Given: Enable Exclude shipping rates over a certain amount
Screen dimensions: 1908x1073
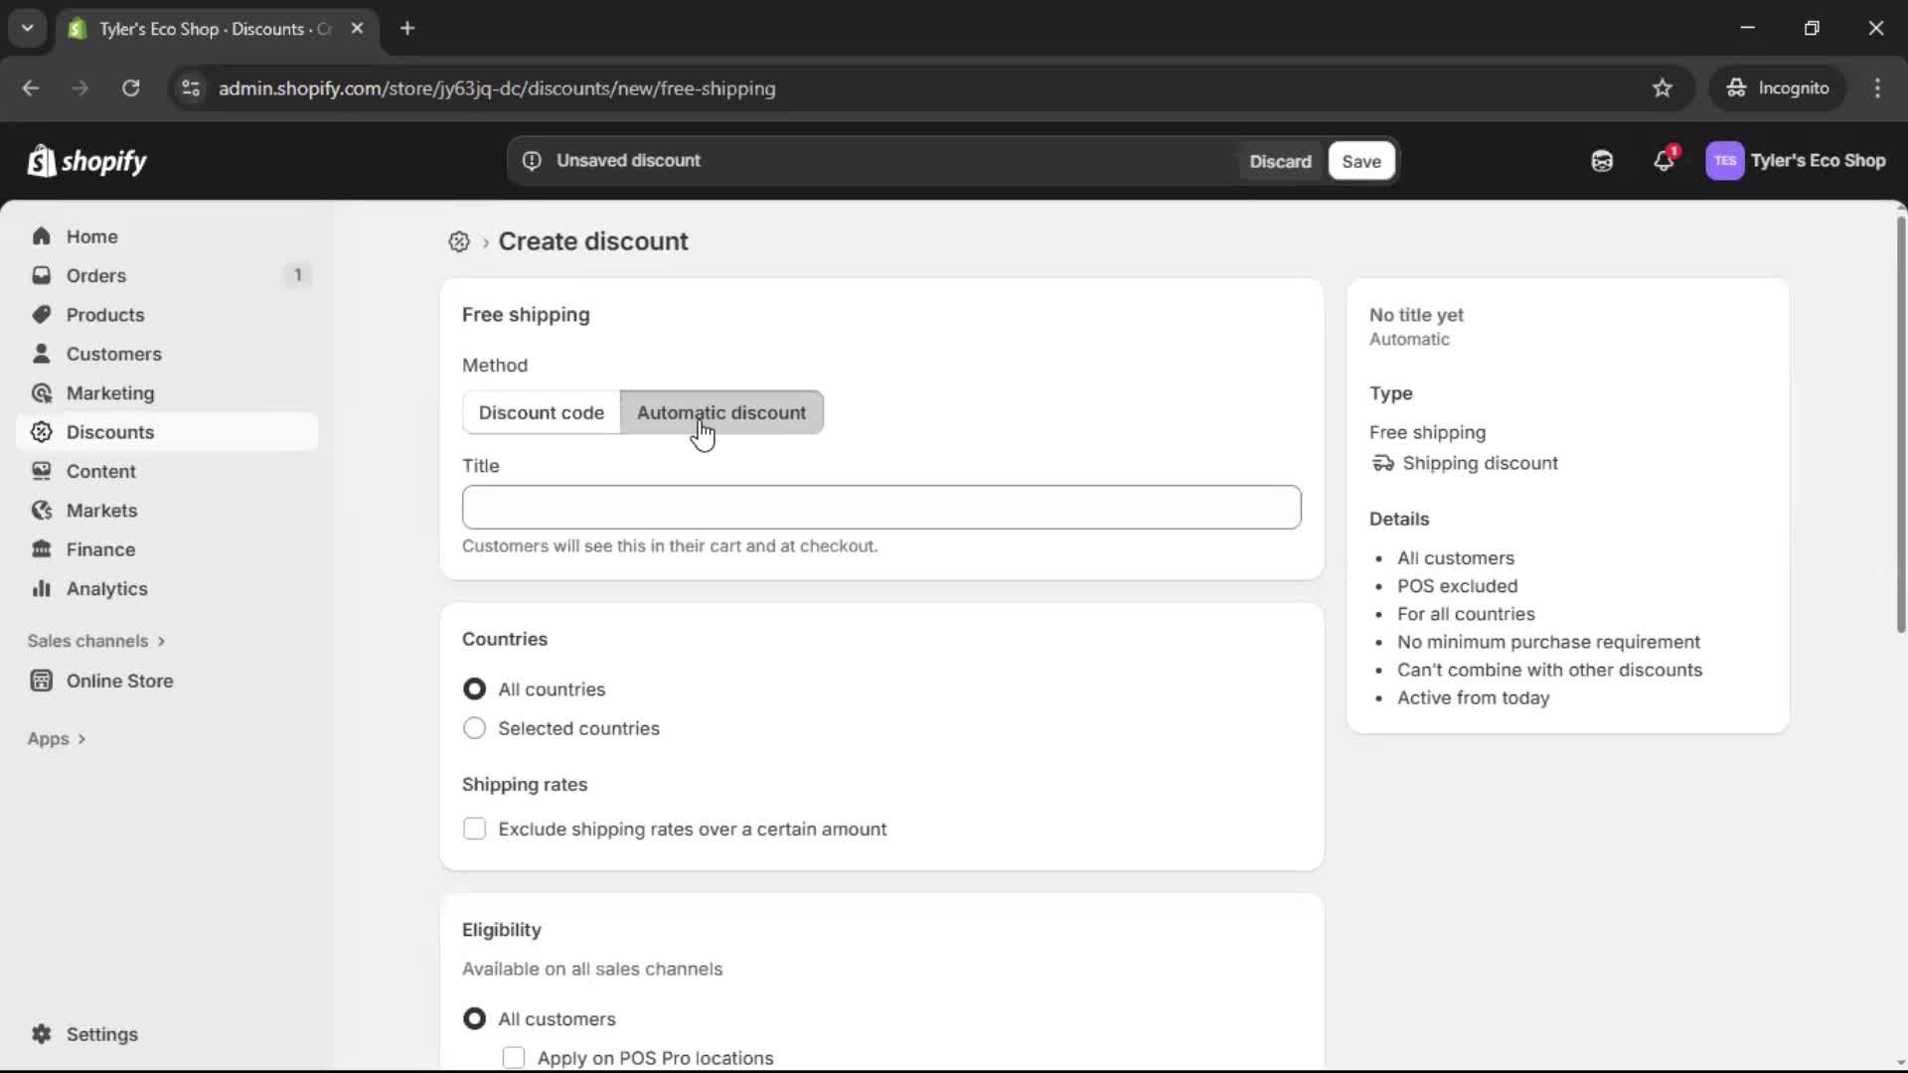Looking at the screenshot, I should coord(474,829).
